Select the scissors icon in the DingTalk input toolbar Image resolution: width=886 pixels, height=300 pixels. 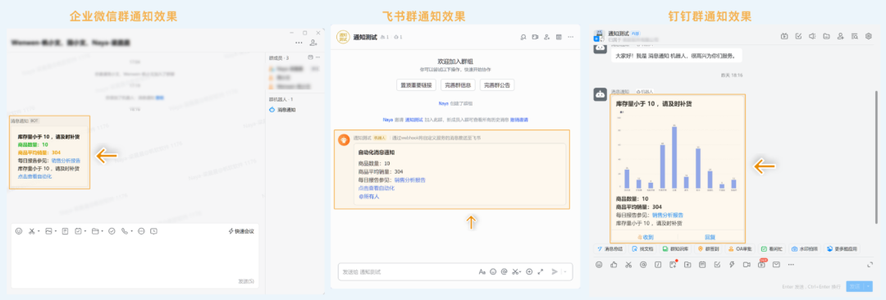coord(628,265)
